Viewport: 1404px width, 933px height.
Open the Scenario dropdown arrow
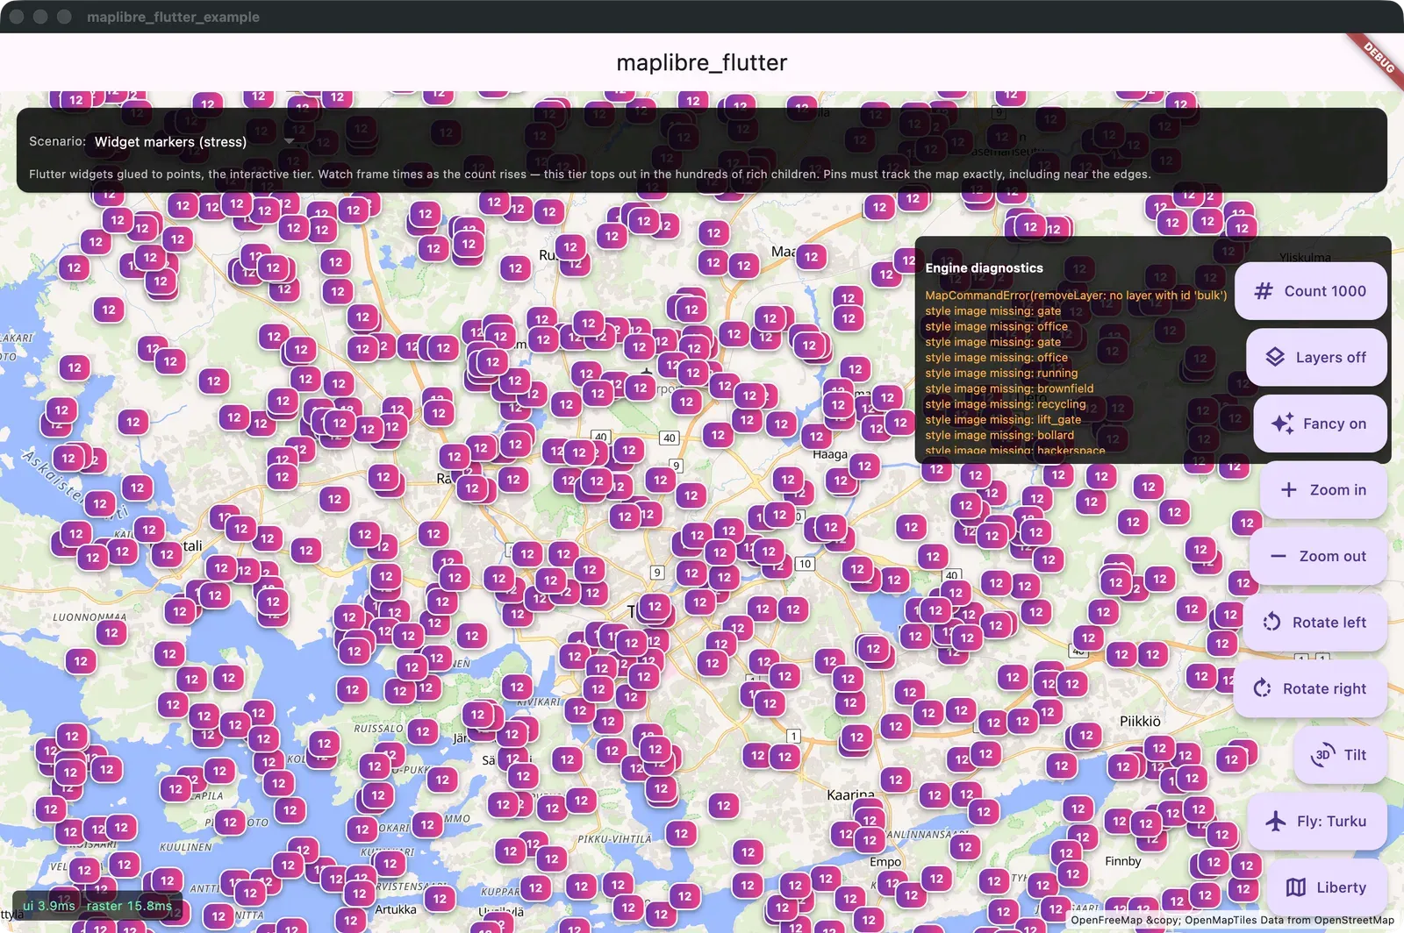289,141
